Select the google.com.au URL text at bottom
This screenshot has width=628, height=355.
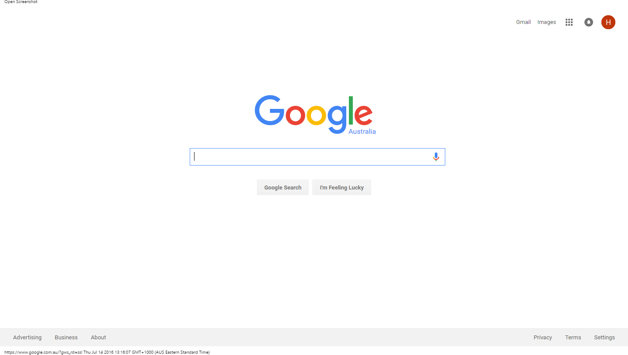click(43, 352)
